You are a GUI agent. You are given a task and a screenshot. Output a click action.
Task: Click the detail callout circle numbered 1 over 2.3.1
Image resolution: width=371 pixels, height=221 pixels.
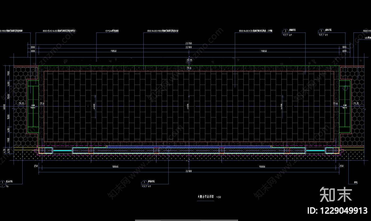321,32
